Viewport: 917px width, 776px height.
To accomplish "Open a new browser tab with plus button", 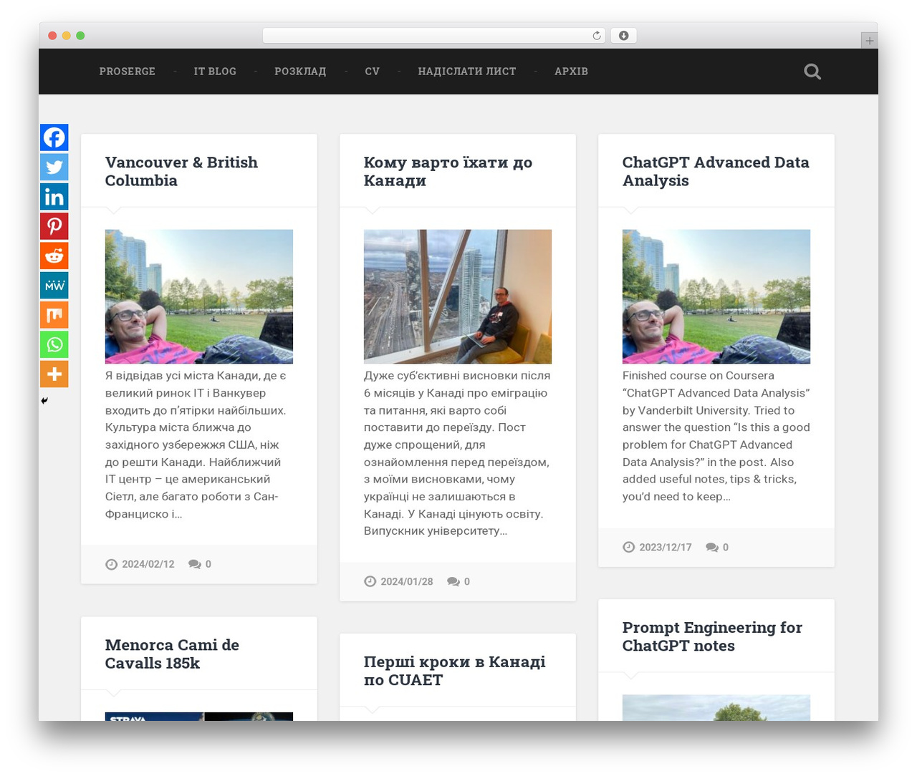I will coord(870,41).
